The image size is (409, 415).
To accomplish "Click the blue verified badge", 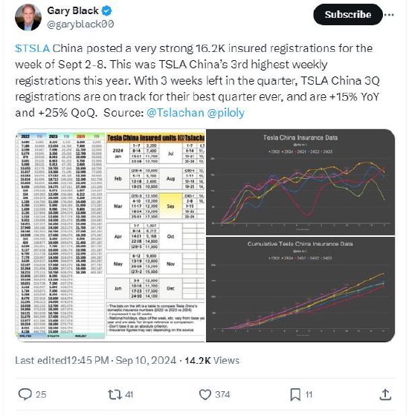I will (107, 11).
